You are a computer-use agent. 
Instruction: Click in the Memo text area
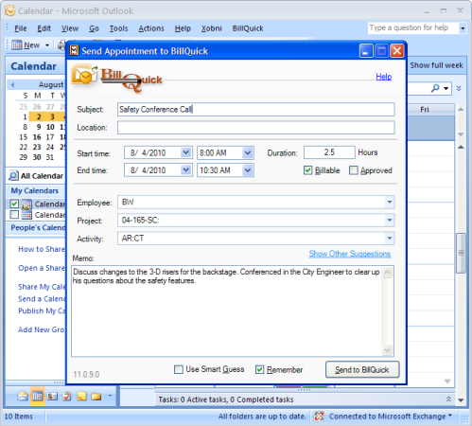[x=226, y=311]
